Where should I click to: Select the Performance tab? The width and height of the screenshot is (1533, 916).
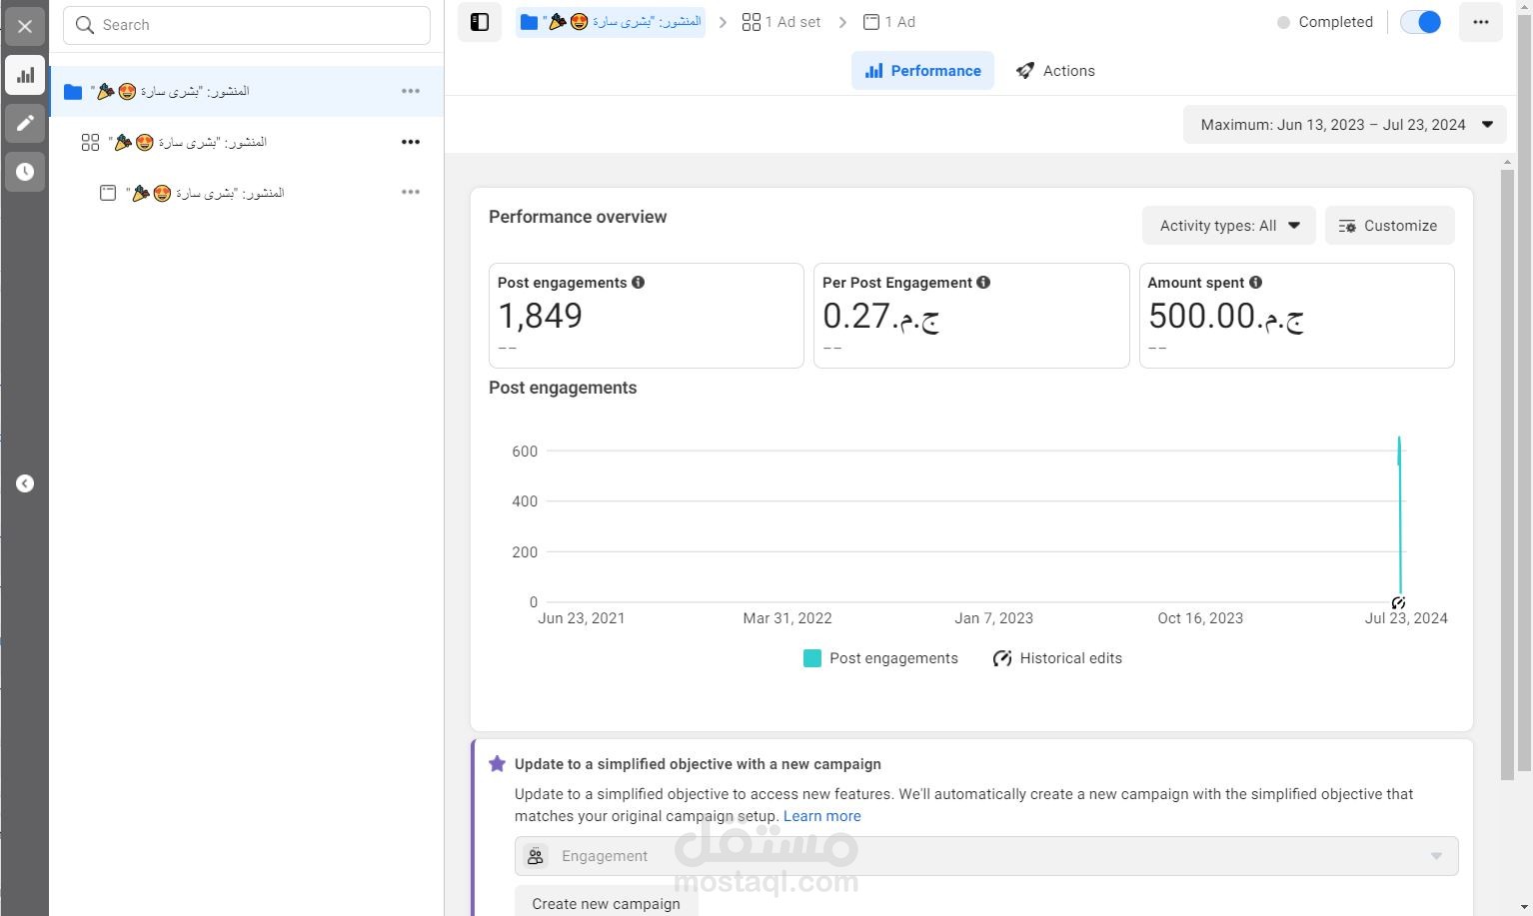point(922,71)
